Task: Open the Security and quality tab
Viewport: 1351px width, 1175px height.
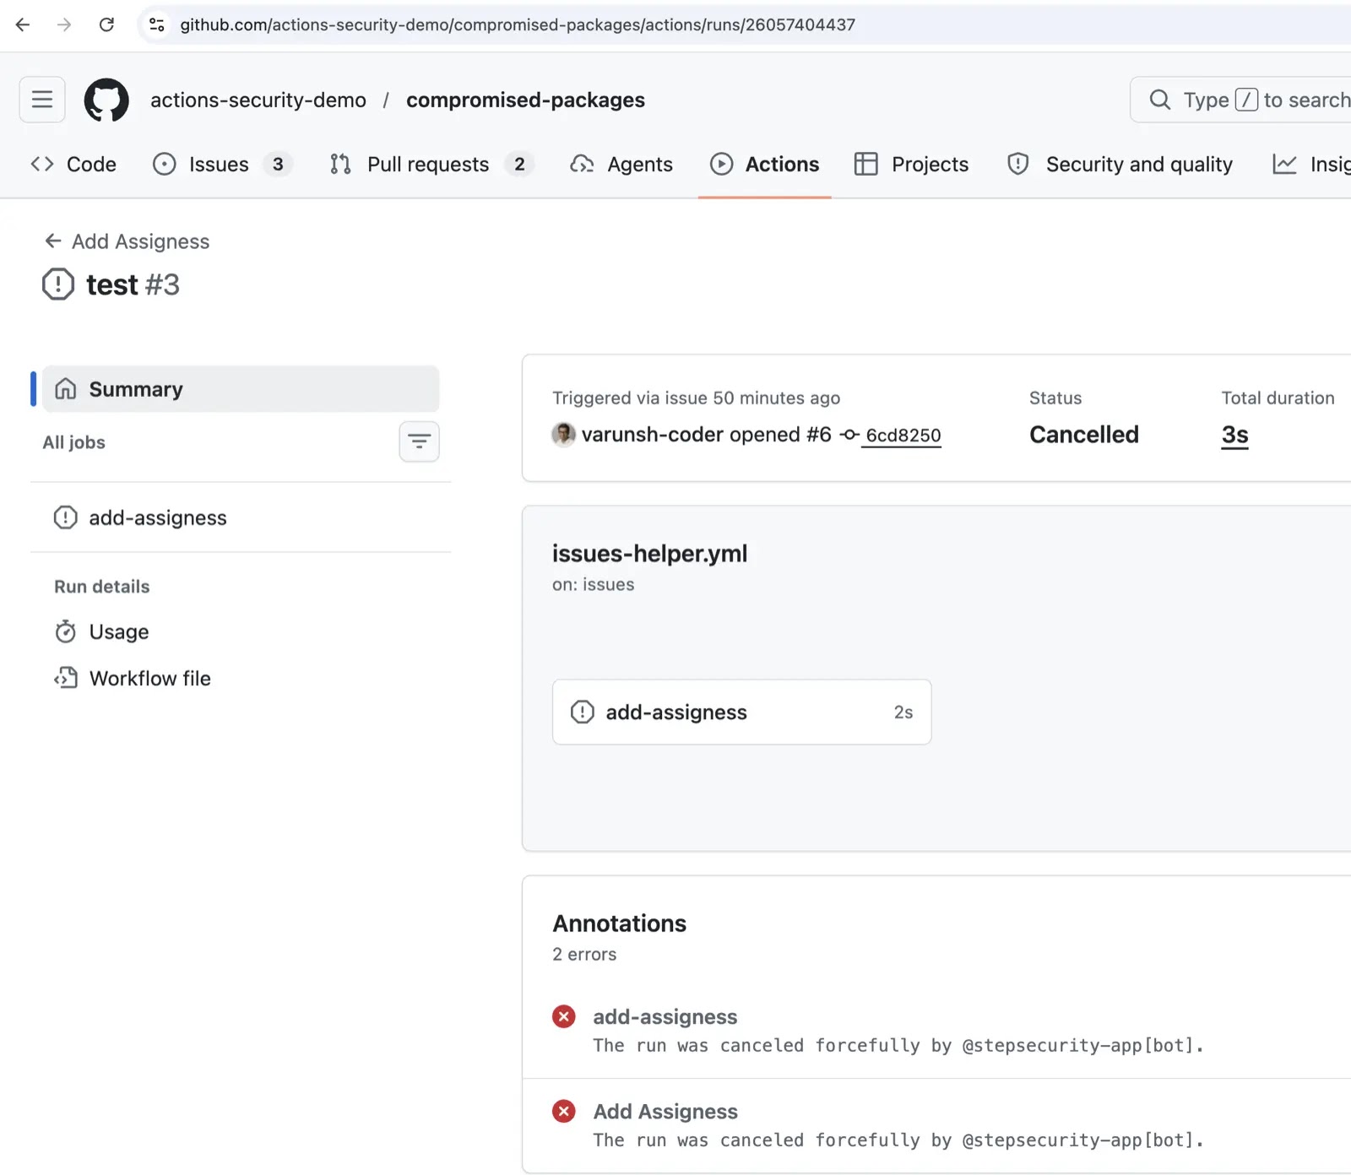Action: [x=1120, y=164]
